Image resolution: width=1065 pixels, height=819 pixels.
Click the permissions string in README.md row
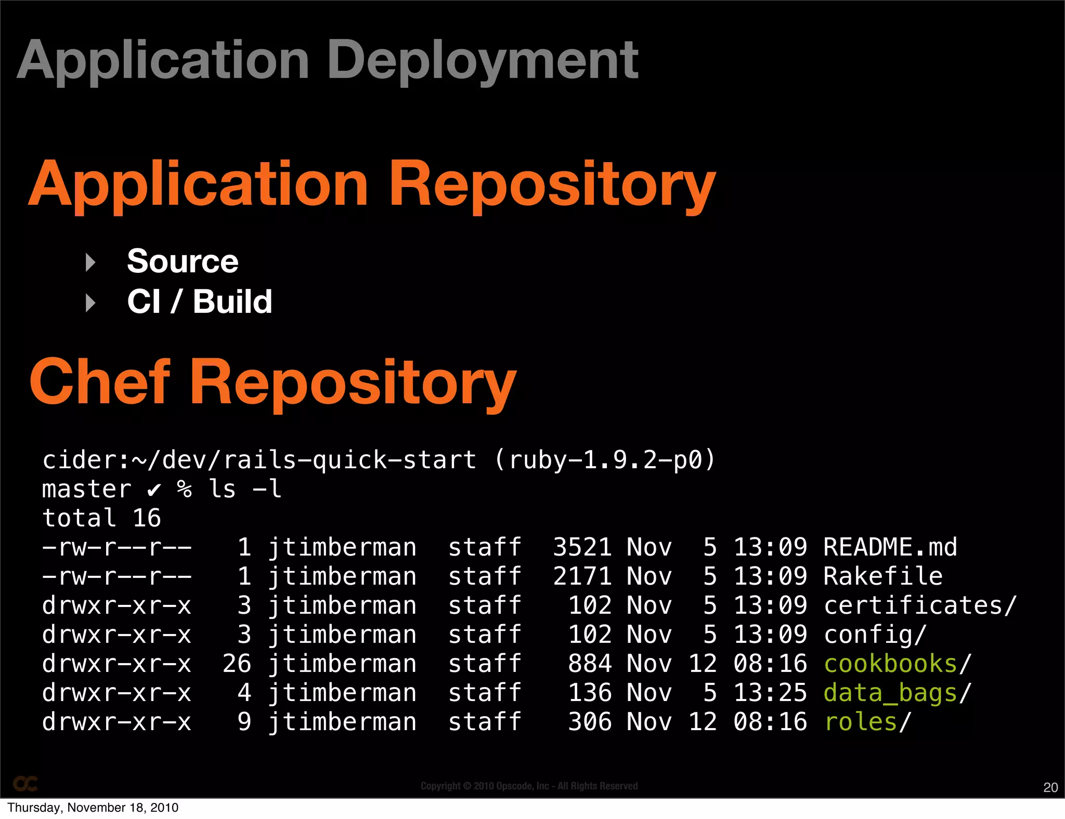click(117, 547)
